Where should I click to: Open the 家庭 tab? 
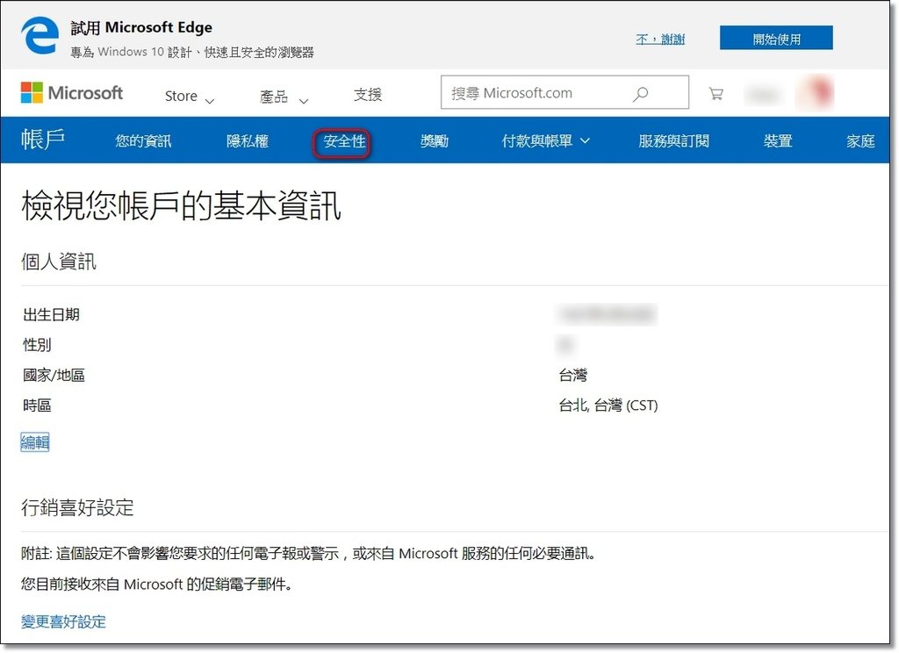click(x=860, y=141)
